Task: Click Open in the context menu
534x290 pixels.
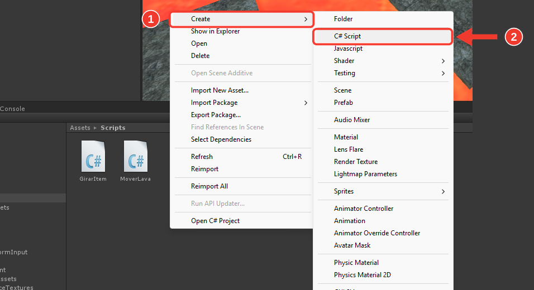Action: 241,43
